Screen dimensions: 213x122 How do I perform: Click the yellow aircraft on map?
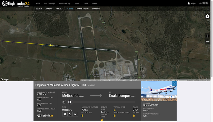coord(51,45)
